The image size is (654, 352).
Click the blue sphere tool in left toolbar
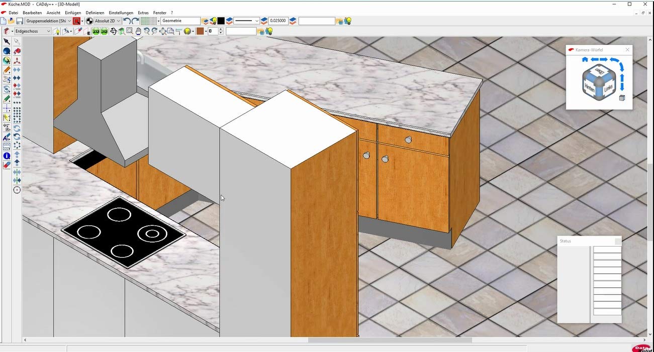coord(7,51)
